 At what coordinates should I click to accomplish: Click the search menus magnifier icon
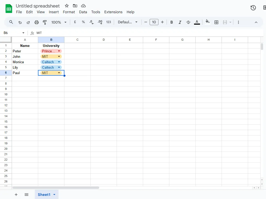[x=11, y=22]
